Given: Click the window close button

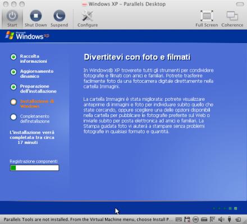Looking at the screenshot, I should click(6, 4).
